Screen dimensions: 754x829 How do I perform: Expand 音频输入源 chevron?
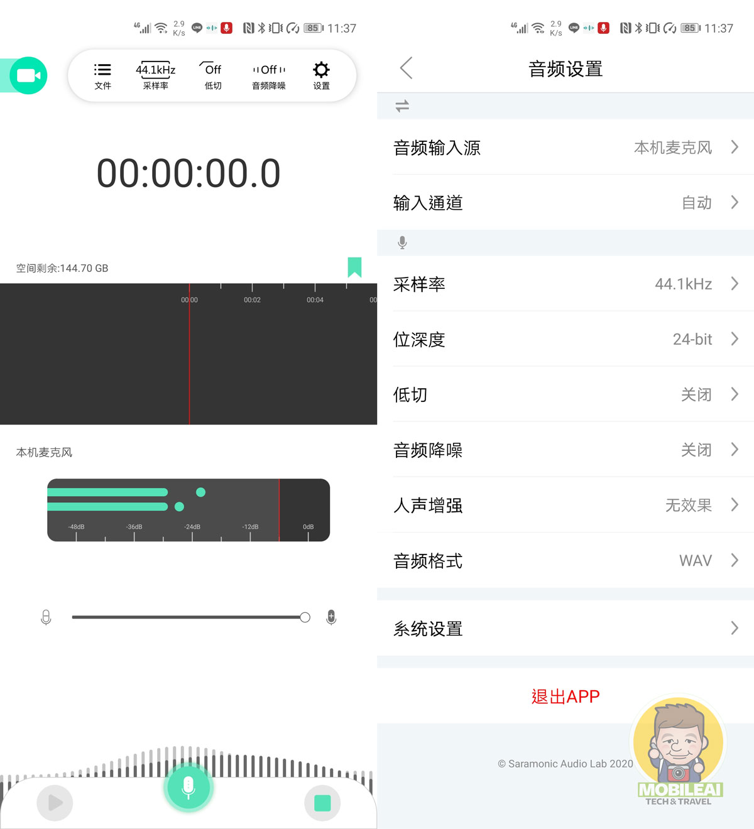tap(735, 147)
